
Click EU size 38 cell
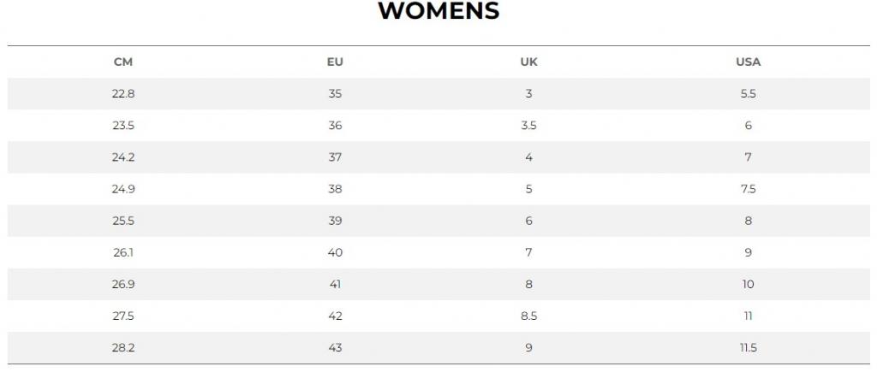pos(335,189)
